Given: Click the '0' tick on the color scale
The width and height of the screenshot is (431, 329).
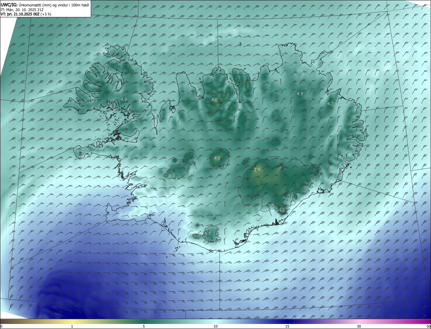Looking at the screenshot, I should coord(1,326).
